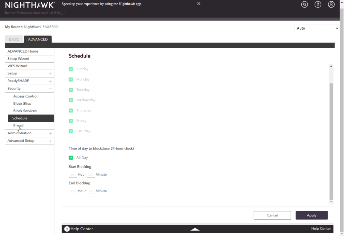Expand the Administration menu plus icon
344x236 pixels.
(x=50, y=133)
